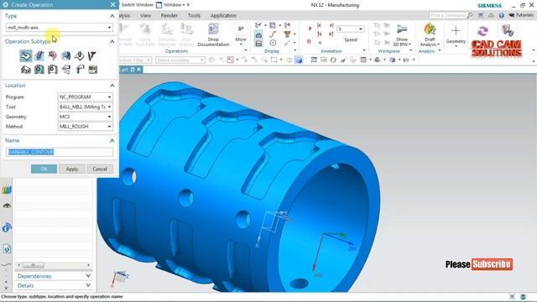Click the purple sync arrows ribbon icon
Screen dimensions: 537x302
pos(482,32)
